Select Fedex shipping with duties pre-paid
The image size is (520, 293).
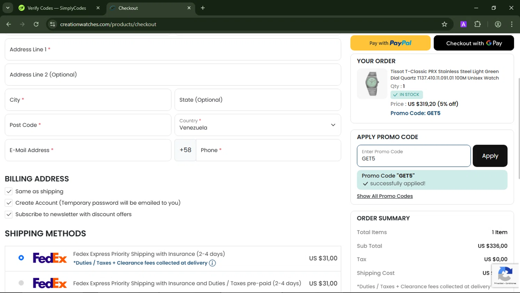pyautogui.click(x=21, y=283)
